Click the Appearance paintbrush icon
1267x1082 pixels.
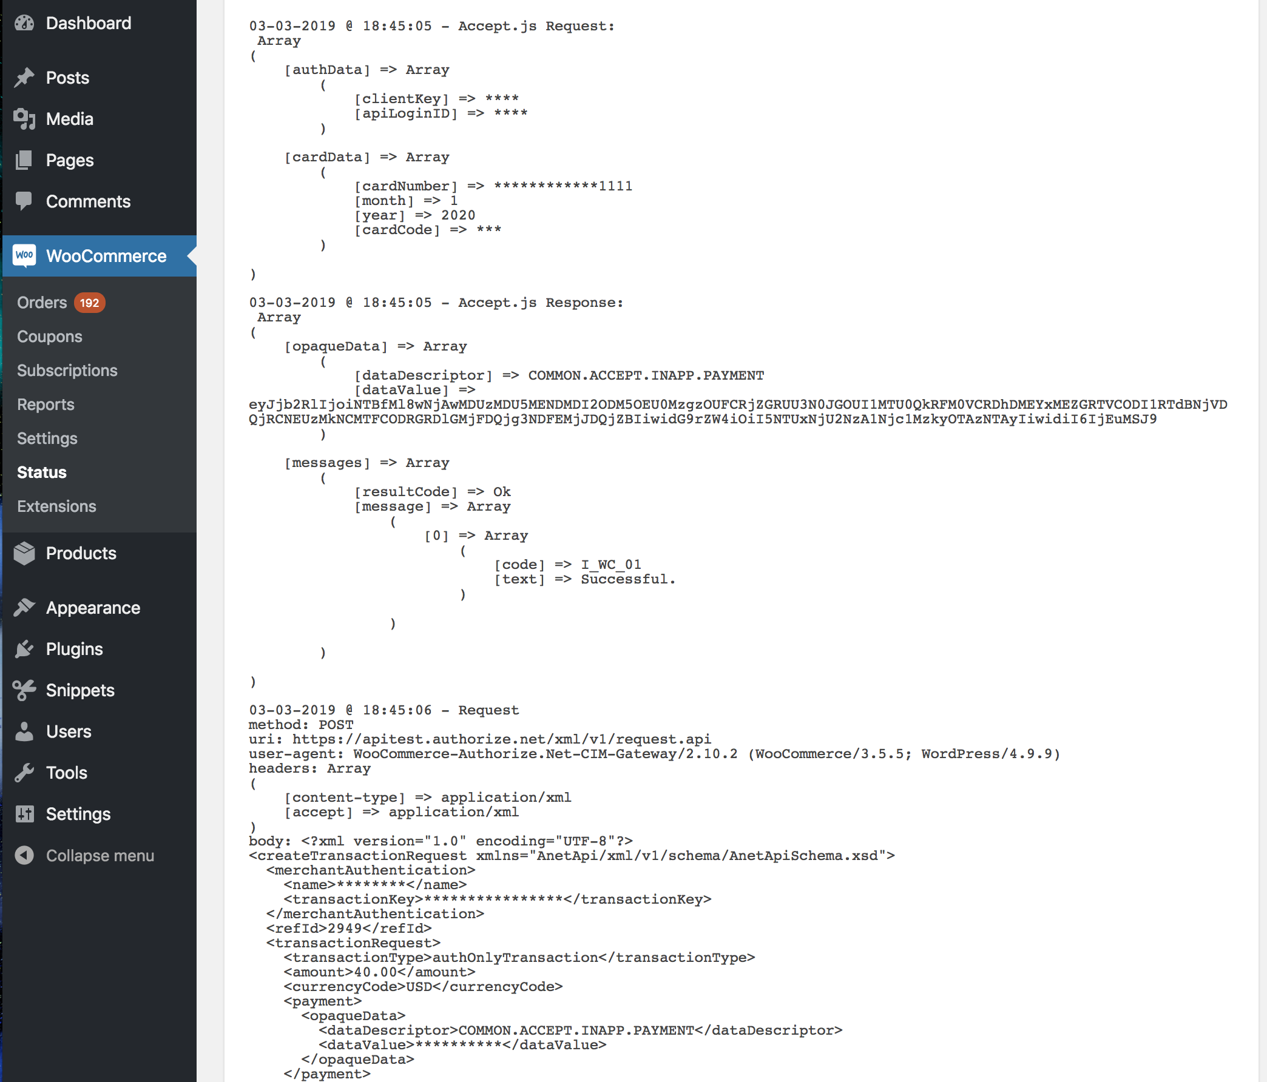24,608
